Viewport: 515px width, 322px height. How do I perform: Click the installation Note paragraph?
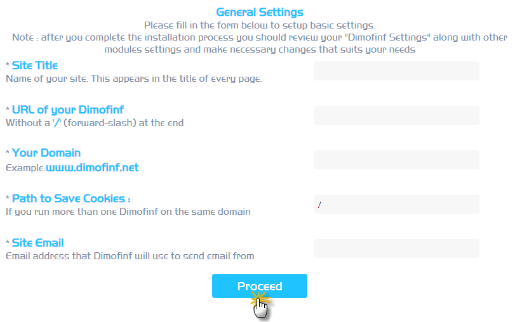click(x=260, y=43)
